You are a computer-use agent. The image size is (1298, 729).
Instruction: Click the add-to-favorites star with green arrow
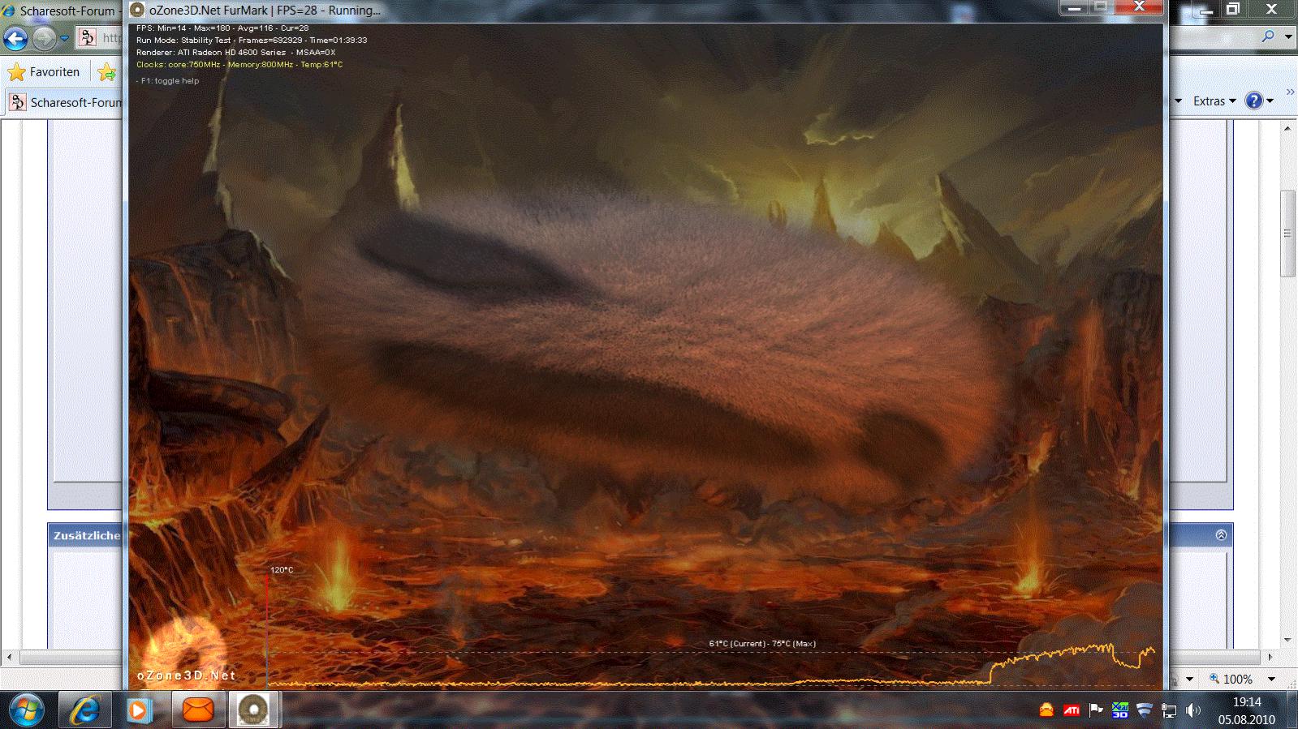click(106, 72)
